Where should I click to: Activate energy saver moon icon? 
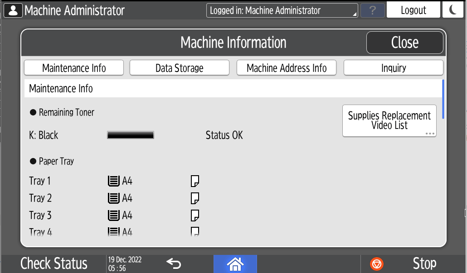click(x=453, y=10)
